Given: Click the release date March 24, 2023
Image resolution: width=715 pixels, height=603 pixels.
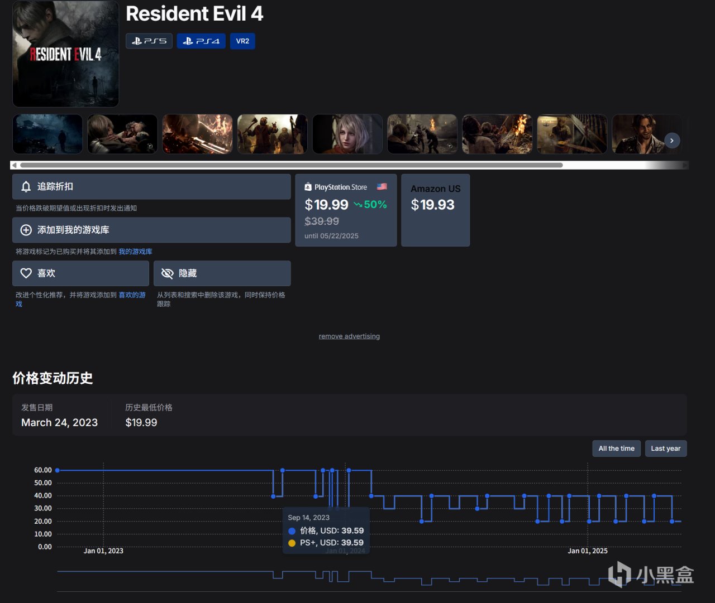Looking at the screenshot, I should tap(59, 423).
